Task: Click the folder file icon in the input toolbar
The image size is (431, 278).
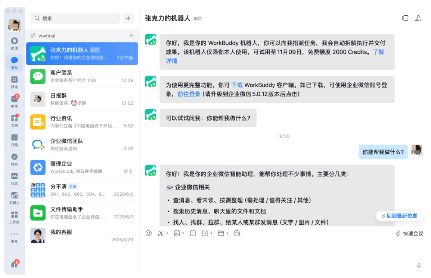Action: pos(221,233)
